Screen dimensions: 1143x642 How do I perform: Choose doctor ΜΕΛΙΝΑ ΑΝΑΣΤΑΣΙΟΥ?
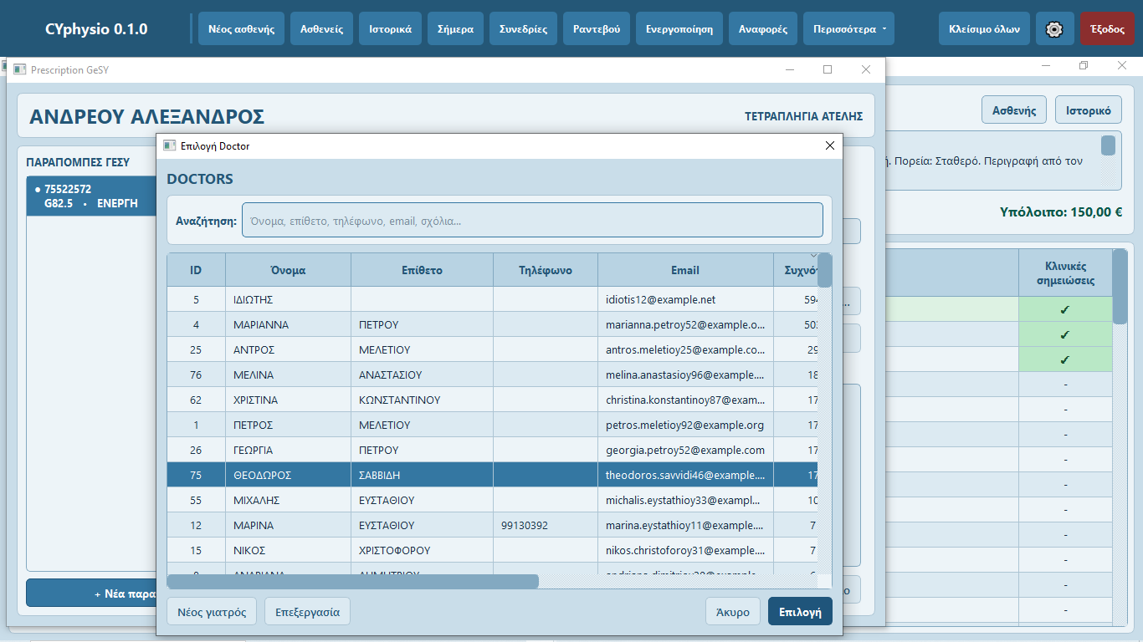tap(493, 374)
